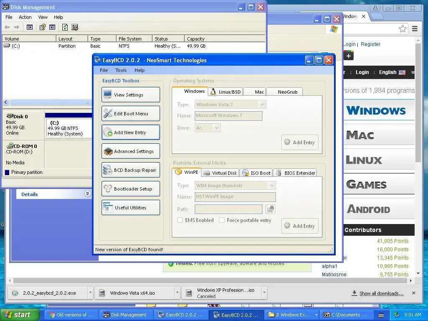The width and height of the screenshot is (428, 321).
Task: Click the Windows Vista x64.iso file icon
Action: coord(102,293)
